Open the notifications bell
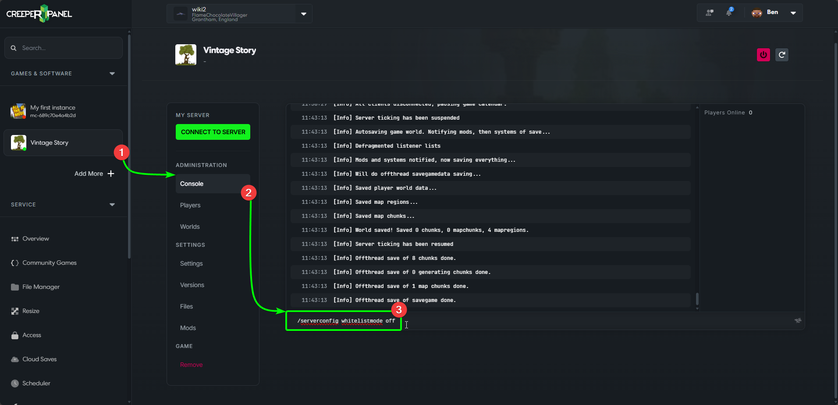 coord(729,12)
